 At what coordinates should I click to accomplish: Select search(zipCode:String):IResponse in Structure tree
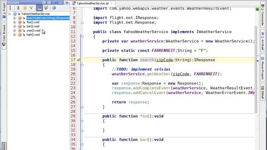48,18
